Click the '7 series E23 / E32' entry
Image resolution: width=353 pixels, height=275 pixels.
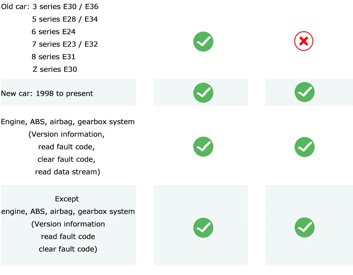coord(65,44)
